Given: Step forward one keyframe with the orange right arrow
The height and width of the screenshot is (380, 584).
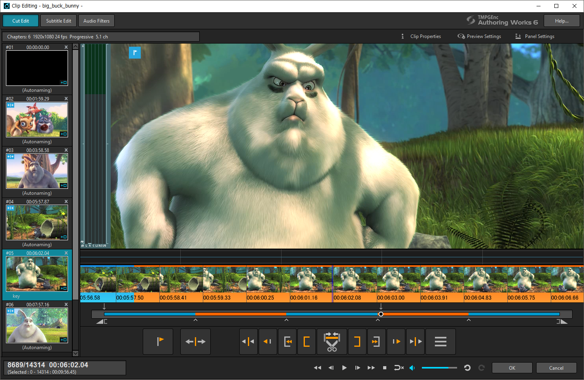Looking at the screenshot, I should point(396,341).
